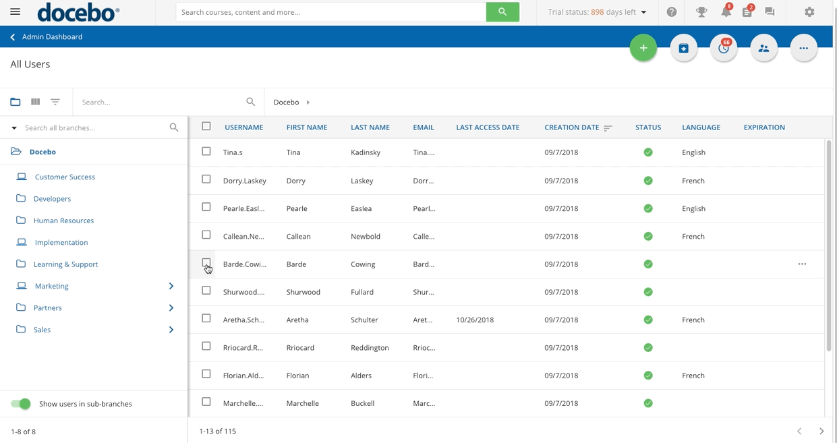Click the Creation Date sort icon
The height and width of the screenshot is (443, 837).
pyautogui.click(x=608, y=128)
